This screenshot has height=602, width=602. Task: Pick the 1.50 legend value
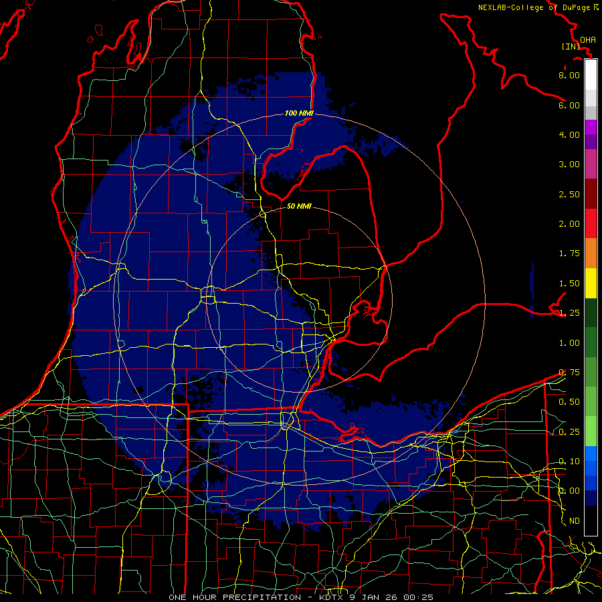pyautogui.click(x=569, y=284)
